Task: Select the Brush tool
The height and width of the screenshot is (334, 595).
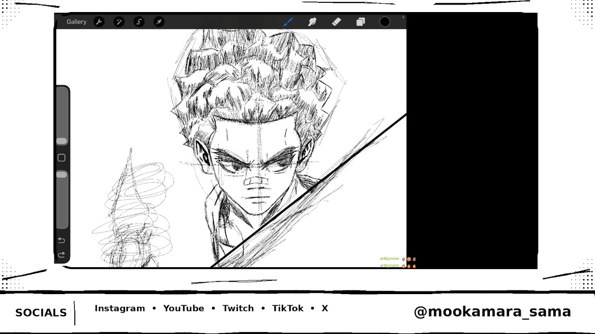Action: click(x=288, y=22)
